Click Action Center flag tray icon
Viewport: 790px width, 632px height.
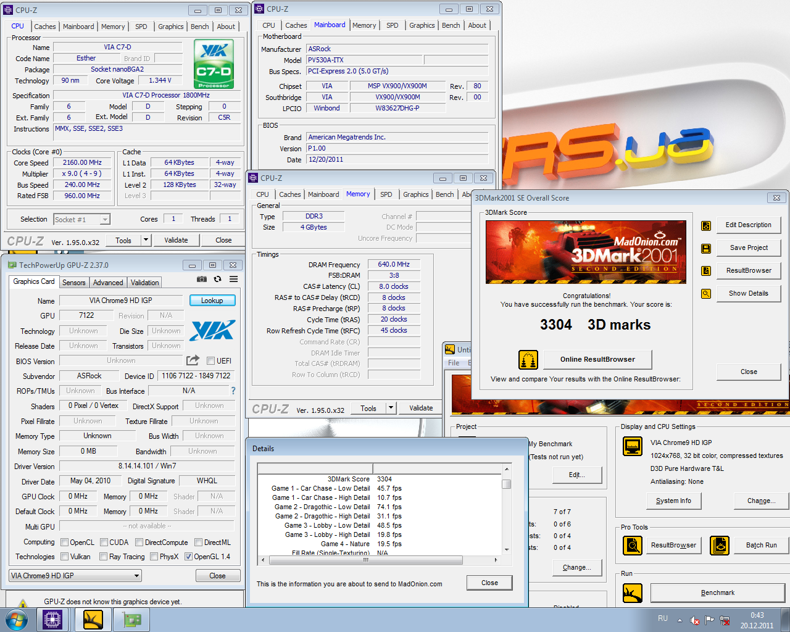click(710, 620)
